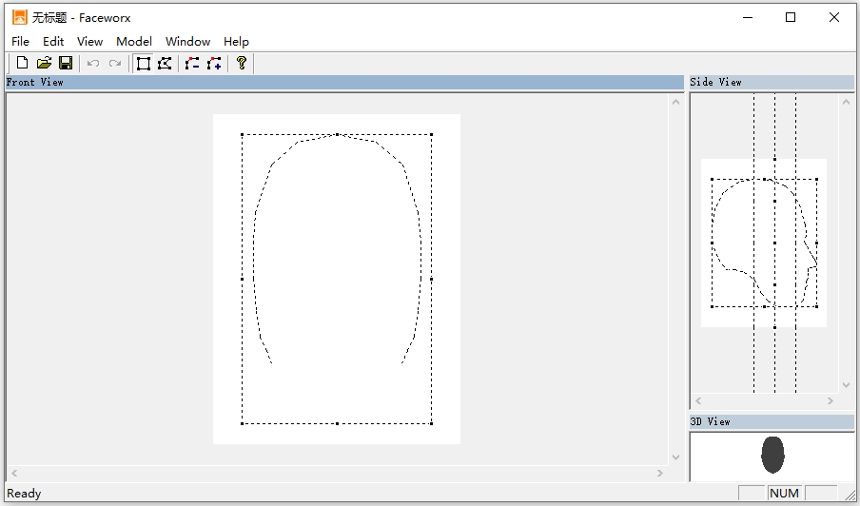Click the 3D head model preview
860x506 pixels.
point(772,455)
